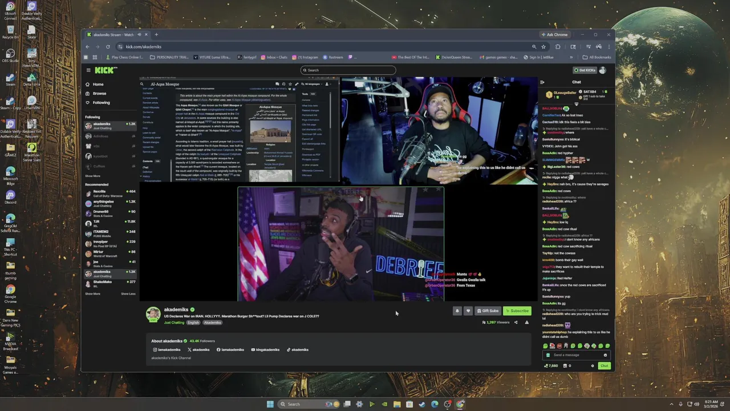This screenshot has height=411, width=730.
Task: Select Cuffem in the Following list
Action: [x=110, y=166]
